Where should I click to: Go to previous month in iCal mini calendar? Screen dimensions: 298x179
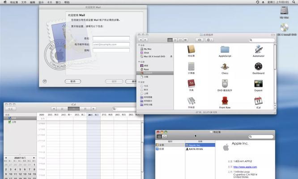[x=6, y=158]
